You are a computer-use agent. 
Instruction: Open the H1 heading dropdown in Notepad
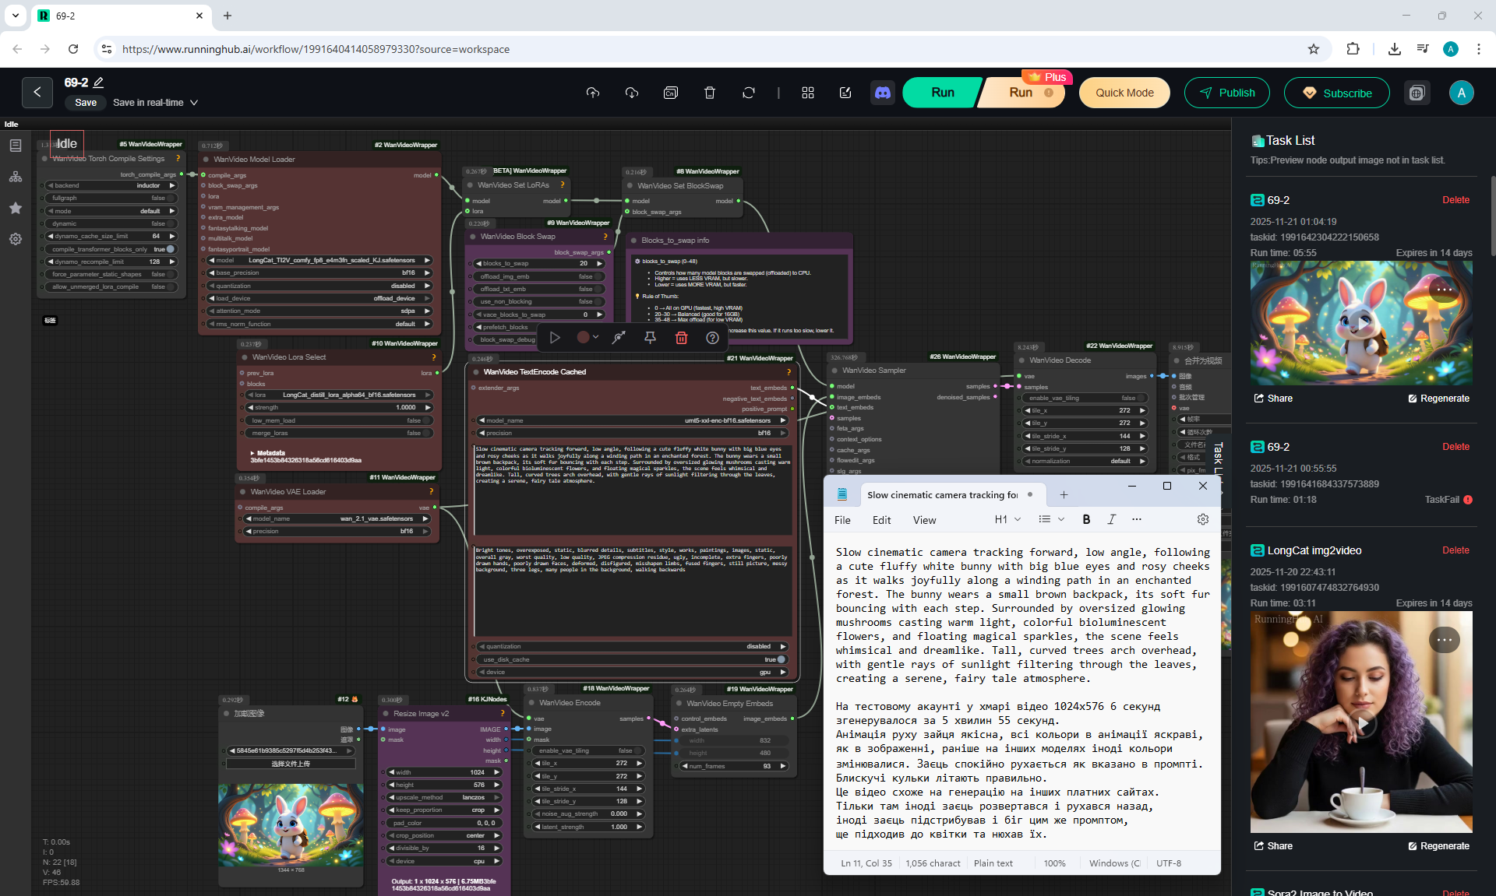1007,519
